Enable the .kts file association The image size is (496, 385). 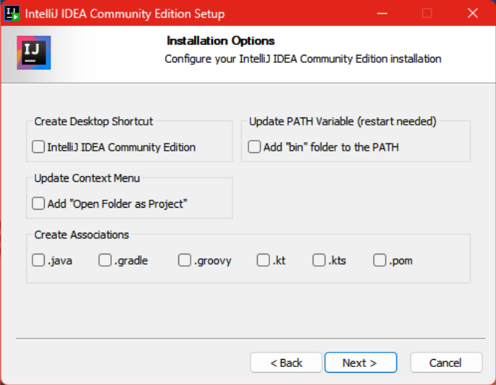click(319, 260)
